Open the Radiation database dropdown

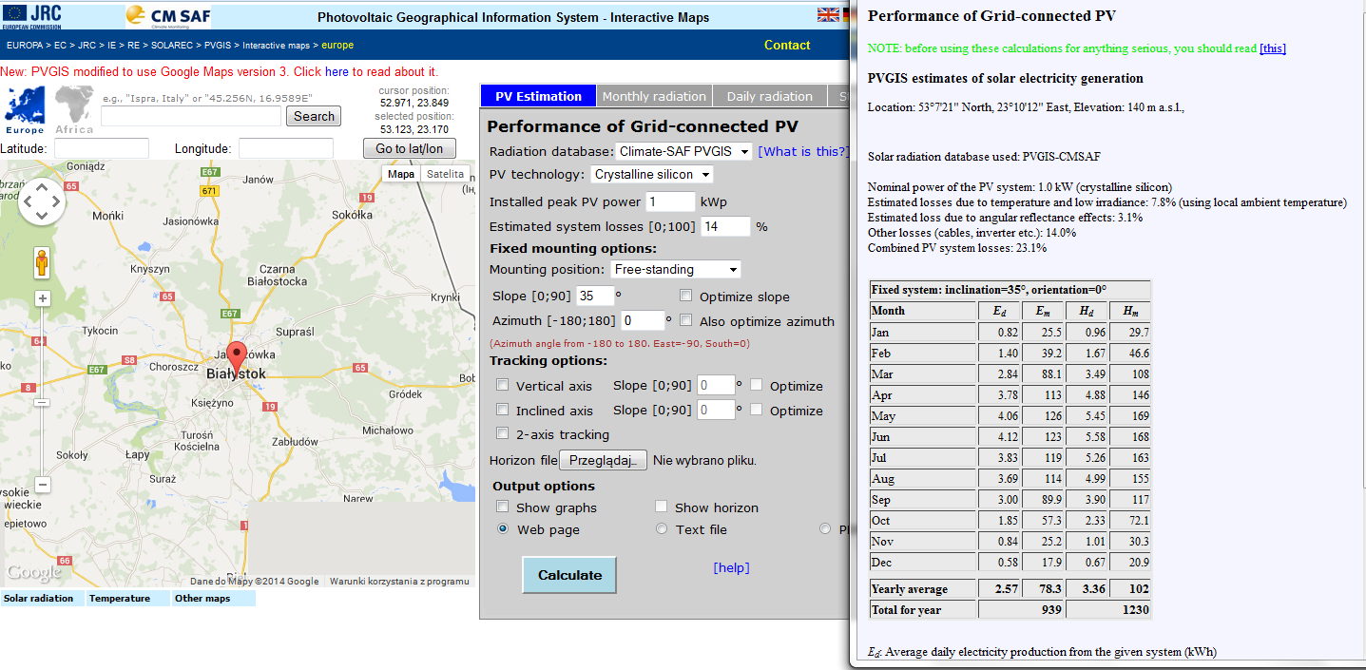(x=683, y=151)
